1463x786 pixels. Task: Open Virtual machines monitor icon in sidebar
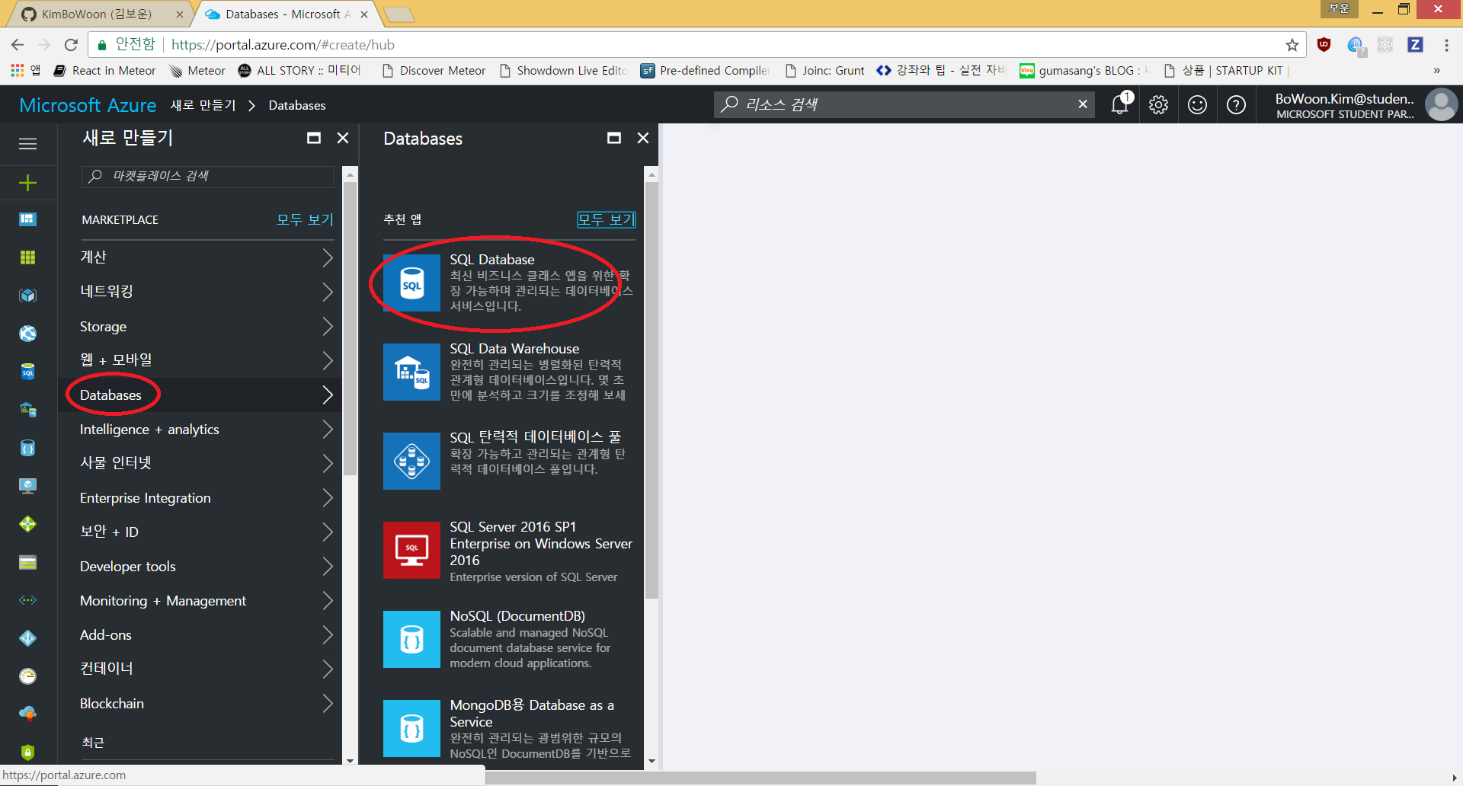coord(27,486)
